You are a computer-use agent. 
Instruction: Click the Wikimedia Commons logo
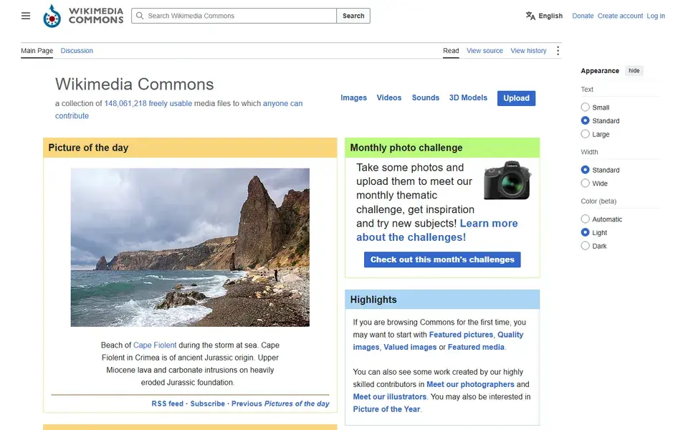(83, 16)
